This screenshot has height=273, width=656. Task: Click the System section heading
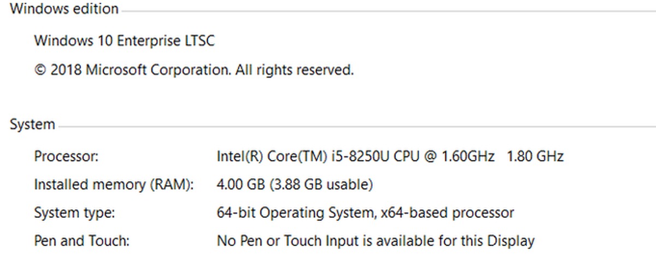pyautogui.click(x=32, y=124)
